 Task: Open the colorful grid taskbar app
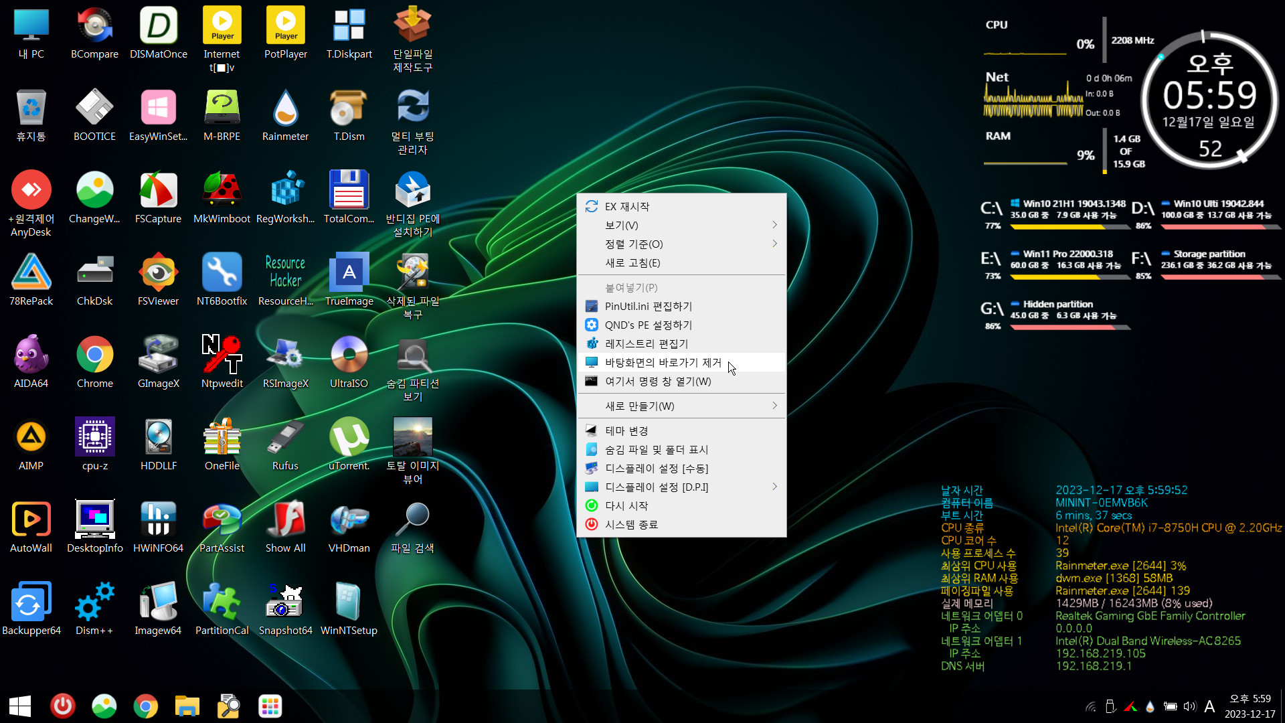pyautogui.click(x=270, y=706)
